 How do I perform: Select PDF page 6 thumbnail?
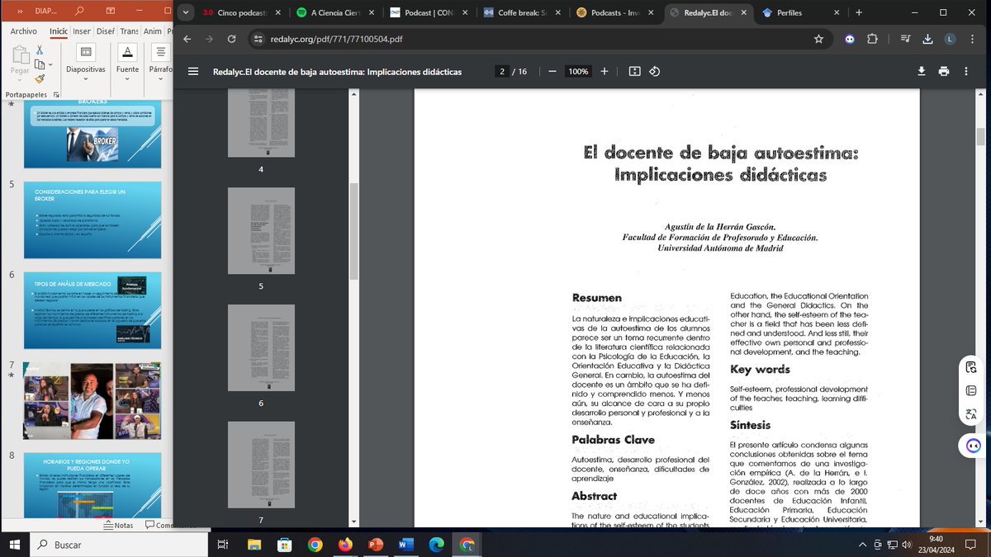(261, 347)
